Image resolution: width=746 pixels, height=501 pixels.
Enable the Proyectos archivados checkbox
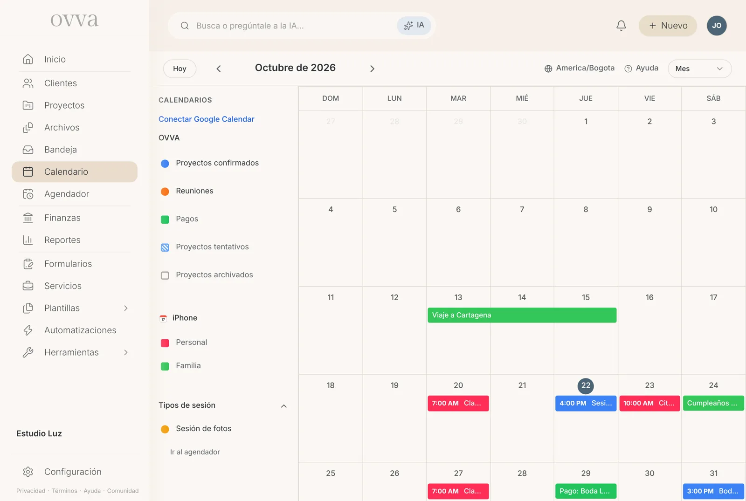(x=165, y=275)
